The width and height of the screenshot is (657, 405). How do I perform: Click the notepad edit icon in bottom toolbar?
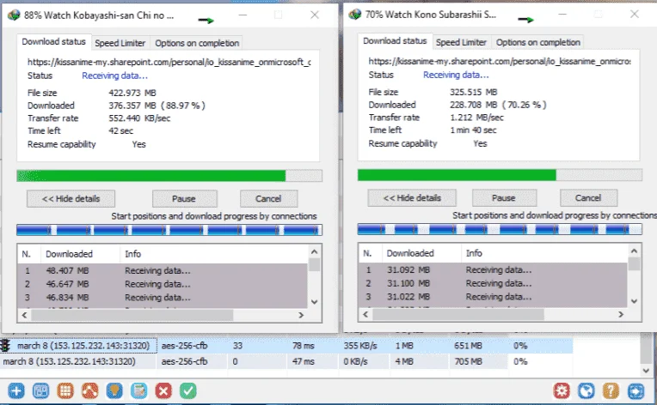tap(138, 391)
